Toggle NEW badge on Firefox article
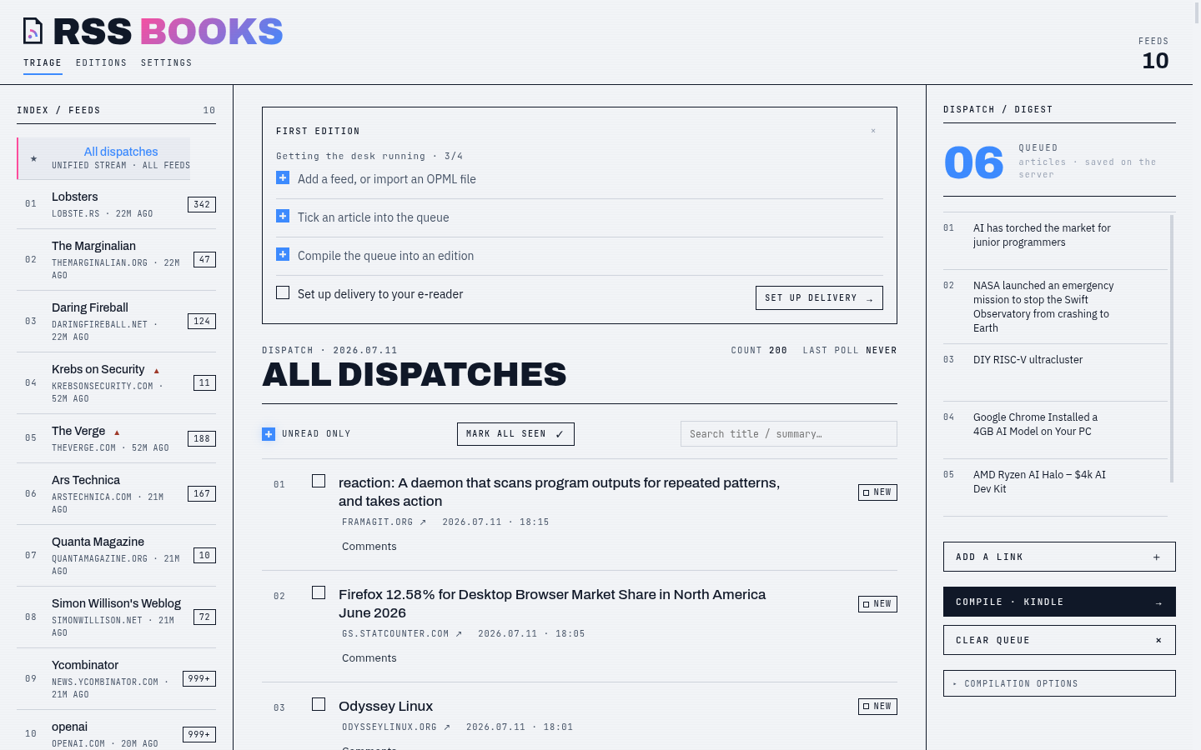This screenshot has width=1201, height=750. point(877,604)
